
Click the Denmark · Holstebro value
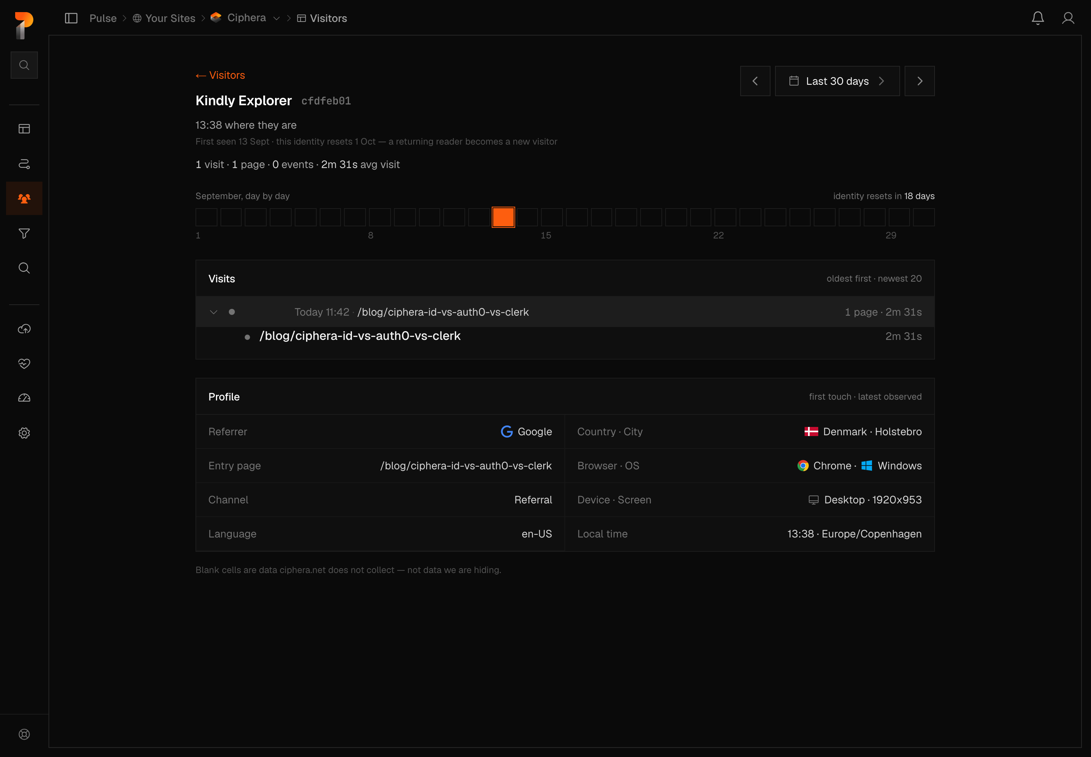click(863, 431)
